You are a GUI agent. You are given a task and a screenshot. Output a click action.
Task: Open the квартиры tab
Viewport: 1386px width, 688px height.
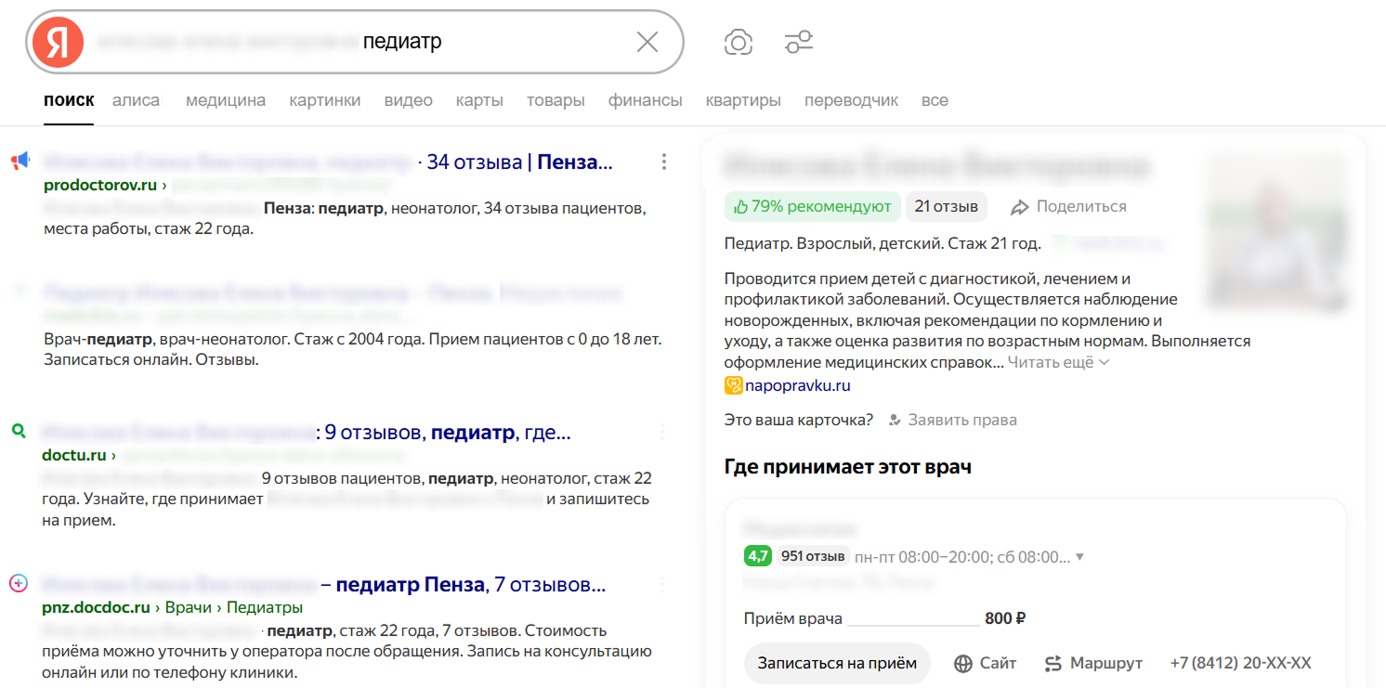[x=743, y=100]
